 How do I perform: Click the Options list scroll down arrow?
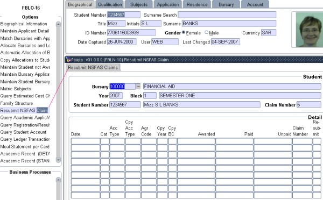58,160
